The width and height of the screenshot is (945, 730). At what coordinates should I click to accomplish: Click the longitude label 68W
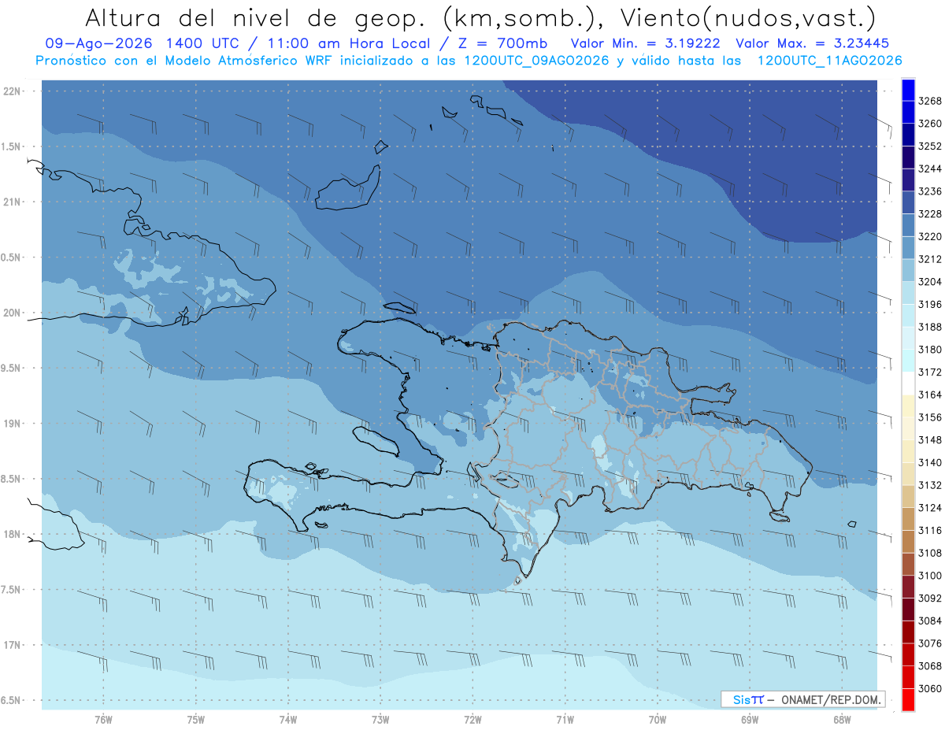[x=842, y=719]
